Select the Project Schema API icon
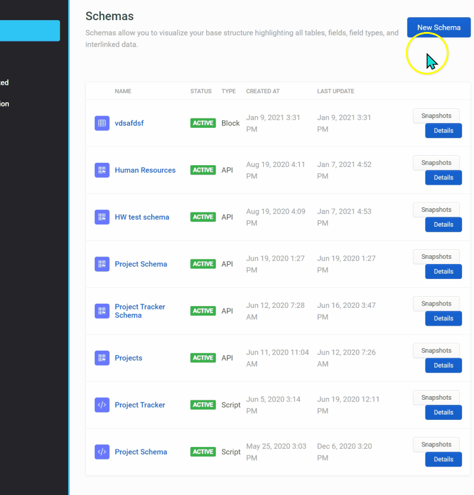The width and height of the screenshot is (474, 495). (x=102, y=264)
